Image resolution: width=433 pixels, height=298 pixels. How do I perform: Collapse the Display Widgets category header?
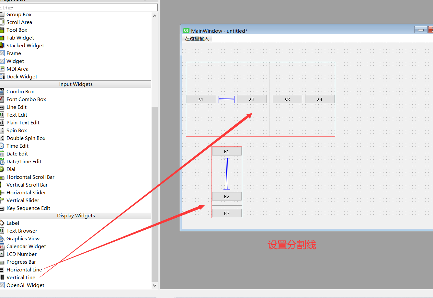point(75,215)
